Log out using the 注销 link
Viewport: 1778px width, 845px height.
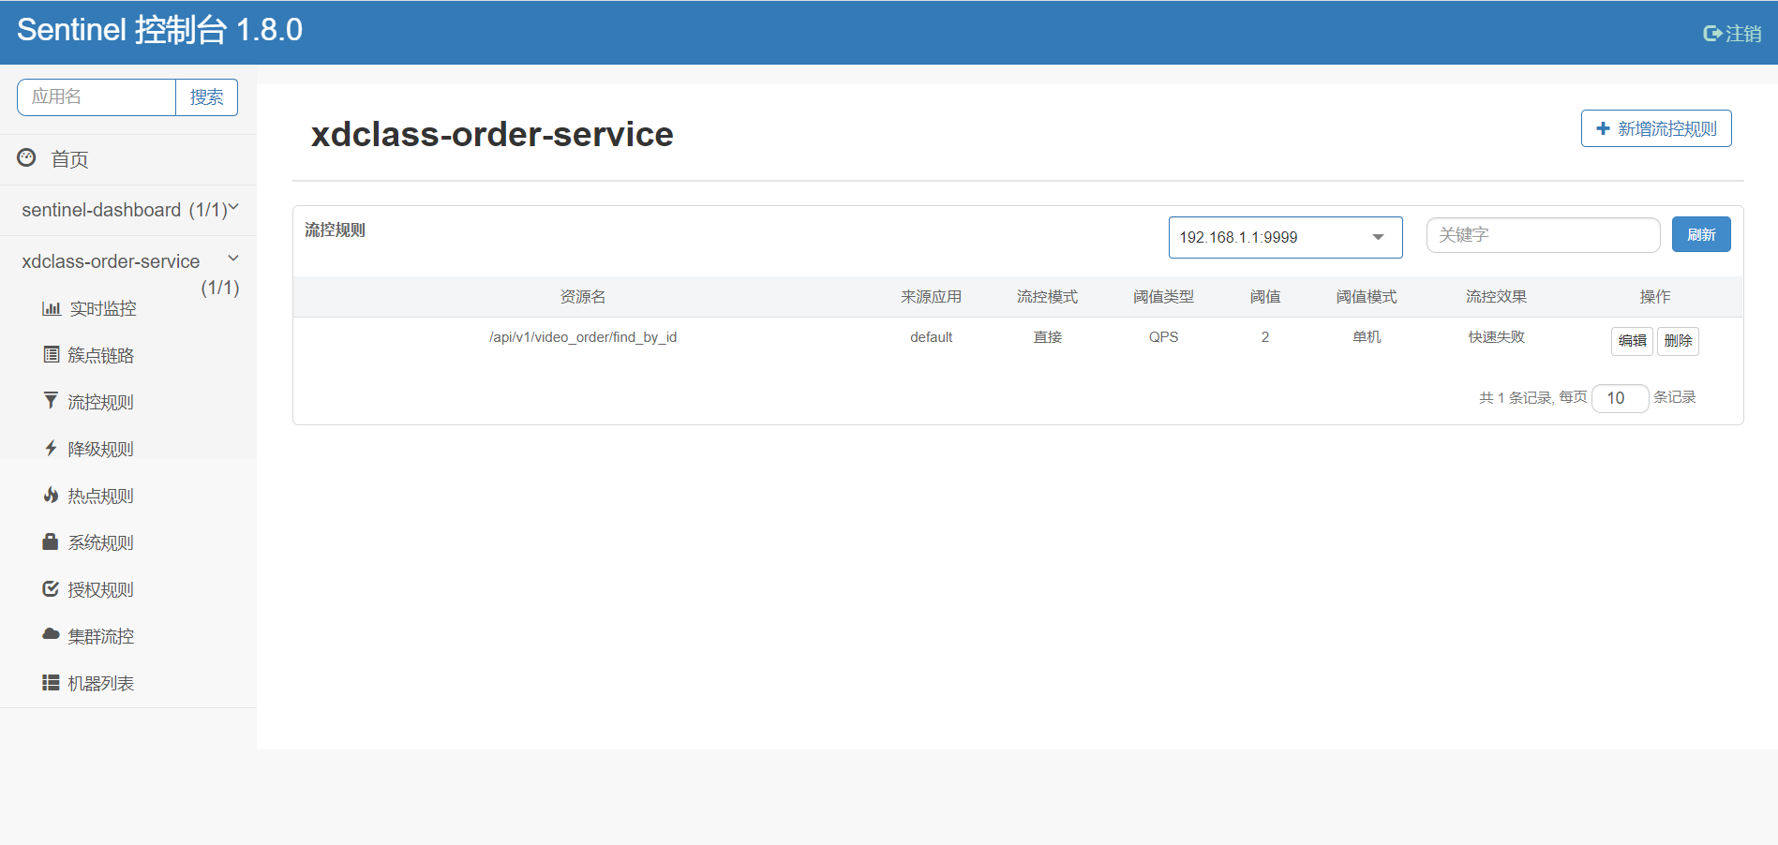(1732, 34)
